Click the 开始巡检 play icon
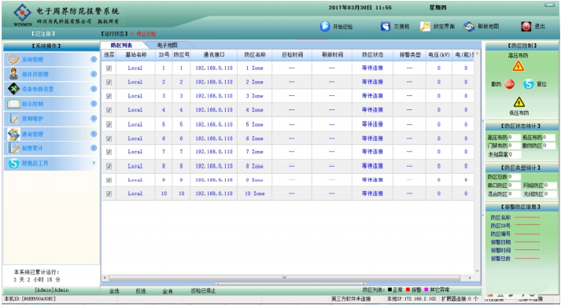561x306 pixels. [x=325, y=26]
